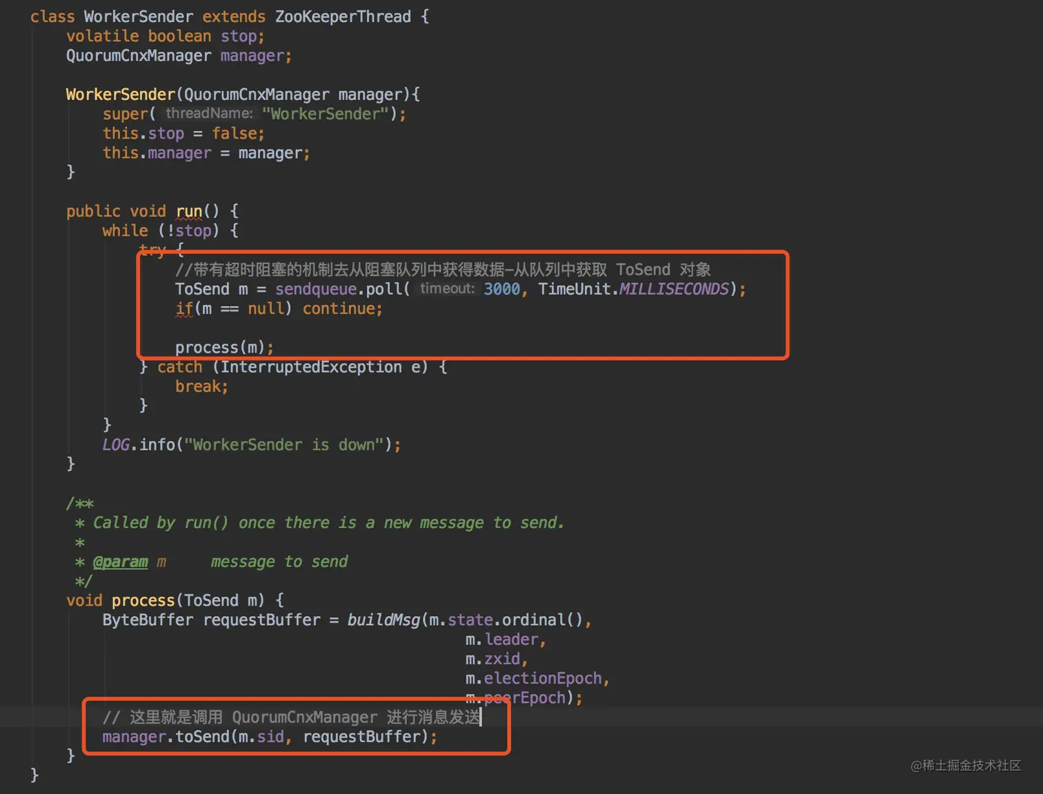Click 'message to send' Javadoc description
This screenshot has height=794, width=1043.
coord(279,562)
